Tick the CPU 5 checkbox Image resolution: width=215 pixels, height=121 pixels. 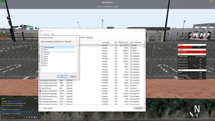click(x=42, y=61)
